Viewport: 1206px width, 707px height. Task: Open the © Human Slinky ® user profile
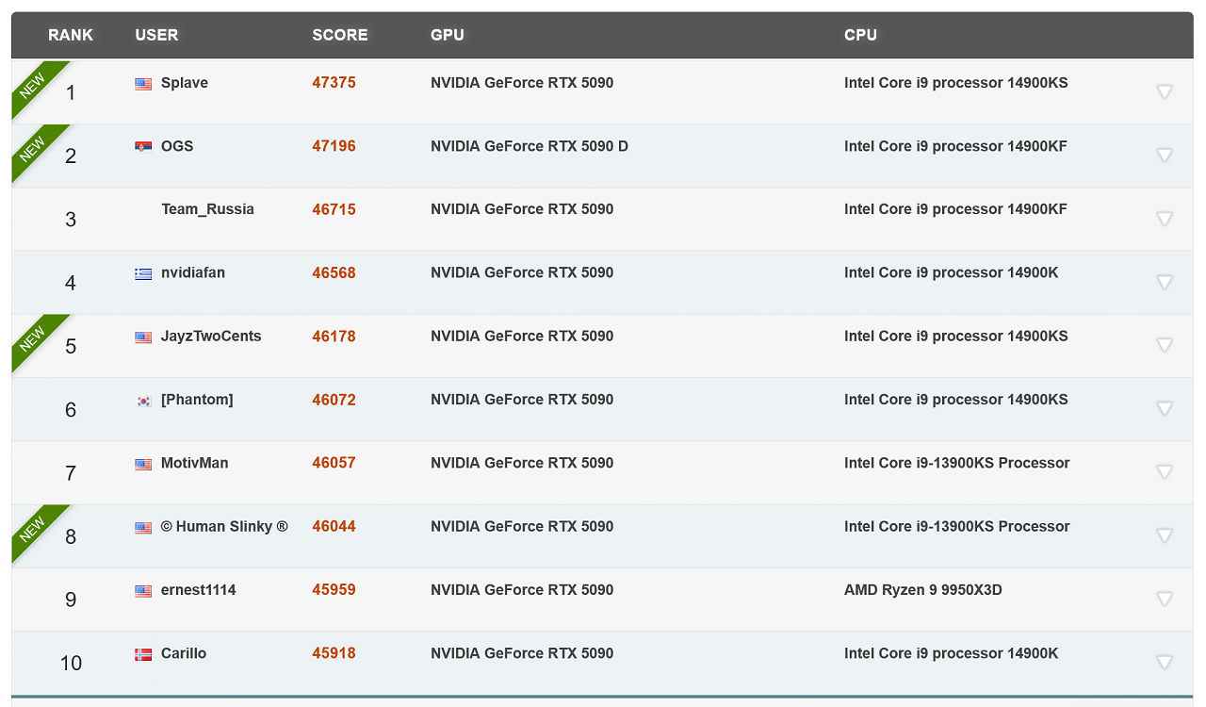(224, 526)
